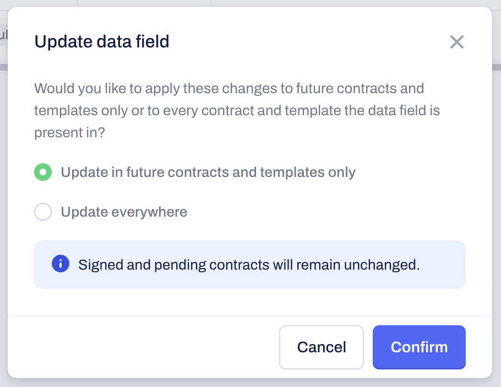Confirm the data field update
Image resolution: width=501 pixels, height=387 pixels.
click(x=419, y=347)
